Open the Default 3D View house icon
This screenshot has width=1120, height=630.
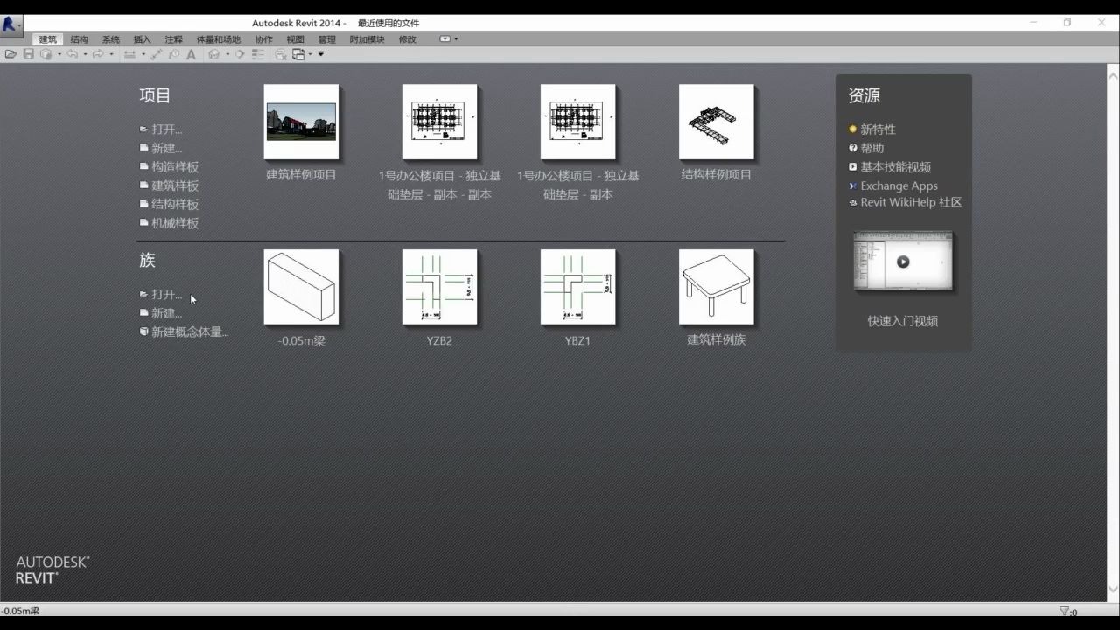[214, 53]
